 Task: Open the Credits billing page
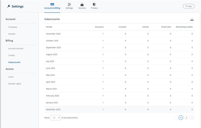(x=12, y=55)
